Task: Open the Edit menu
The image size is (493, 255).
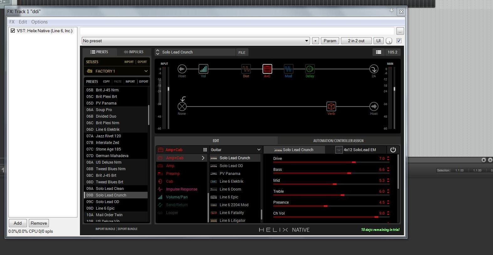Action: click(23, 22)
